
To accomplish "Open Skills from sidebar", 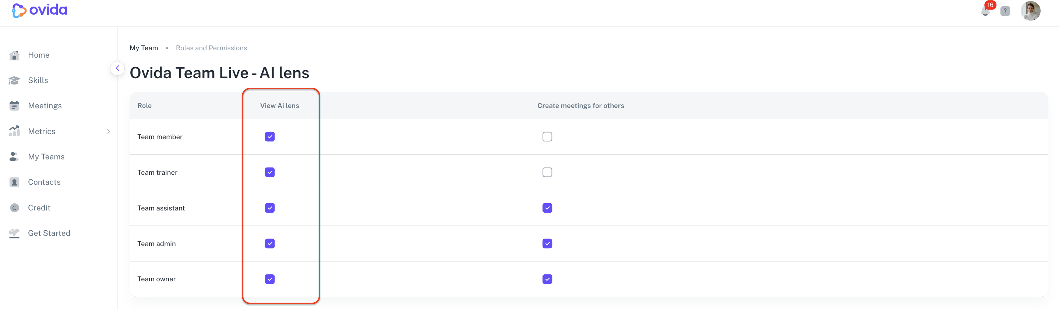I will pyautogui.click(x=38, y=80).
